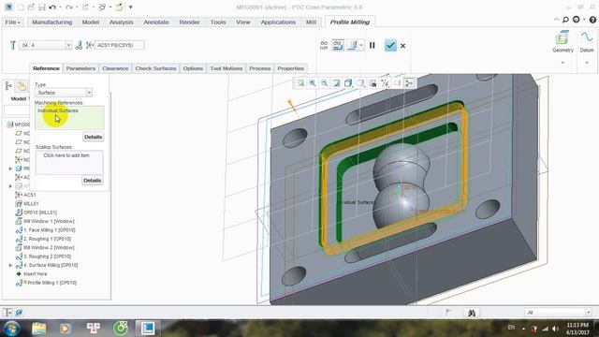This screenshot has width=599, height=337.
Task: Open File Explorer from the taskbar
Action: tap(39, 329)
